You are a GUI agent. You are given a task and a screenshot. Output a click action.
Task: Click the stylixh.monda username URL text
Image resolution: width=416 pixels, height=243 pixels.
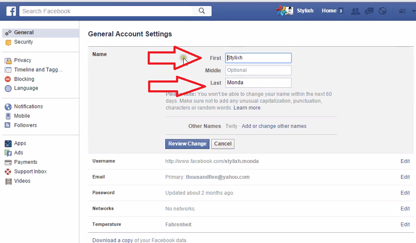tap(212, 161)
